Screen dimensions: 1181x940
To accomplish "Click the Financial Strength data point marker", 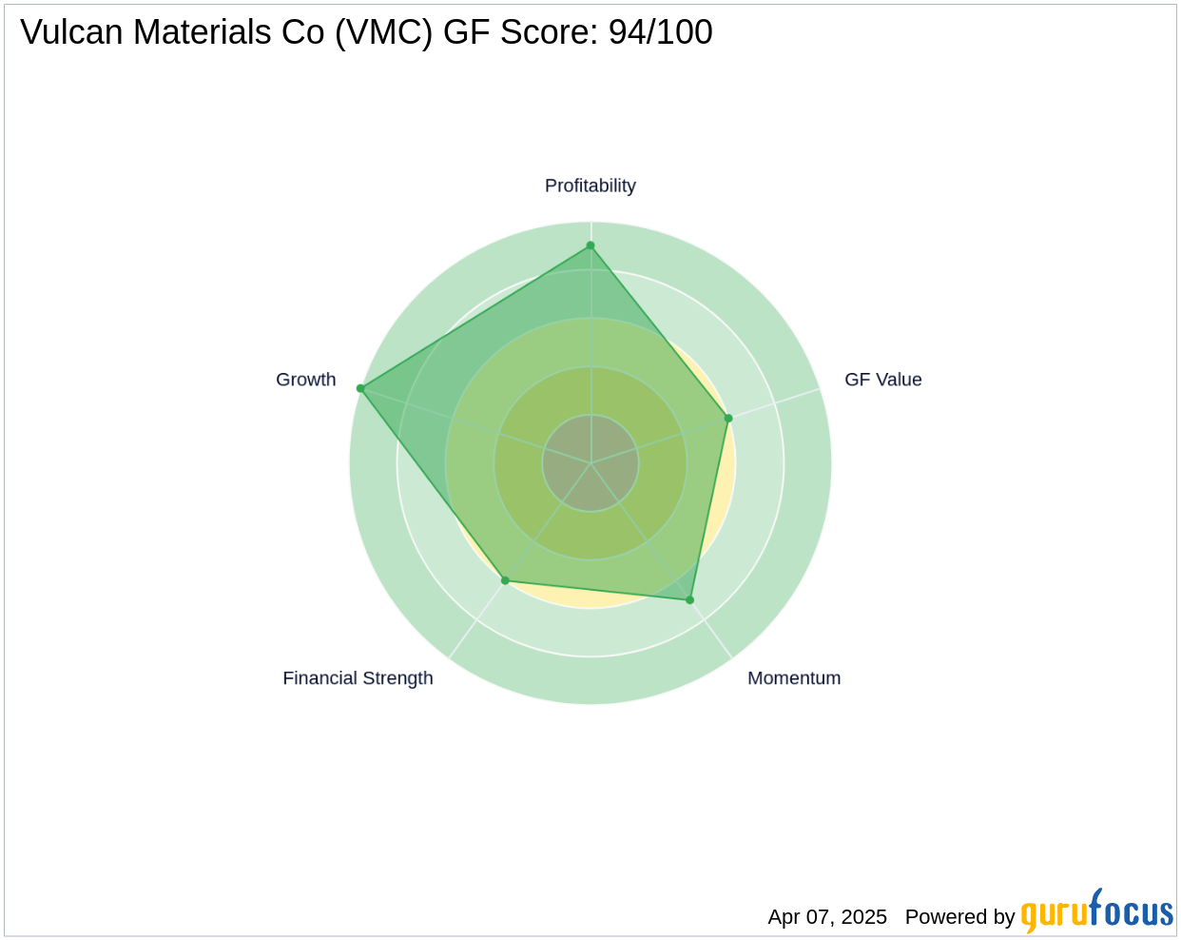I will point(505,580).
